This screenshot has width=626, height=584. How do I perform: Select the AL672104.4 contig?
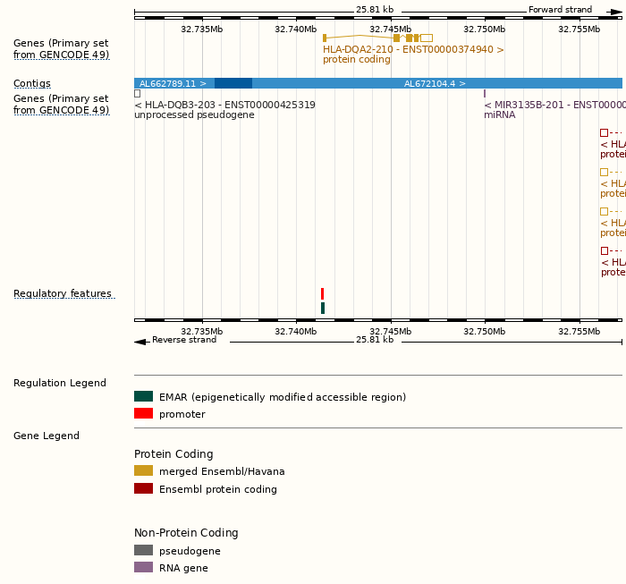[x=435, y=83]
